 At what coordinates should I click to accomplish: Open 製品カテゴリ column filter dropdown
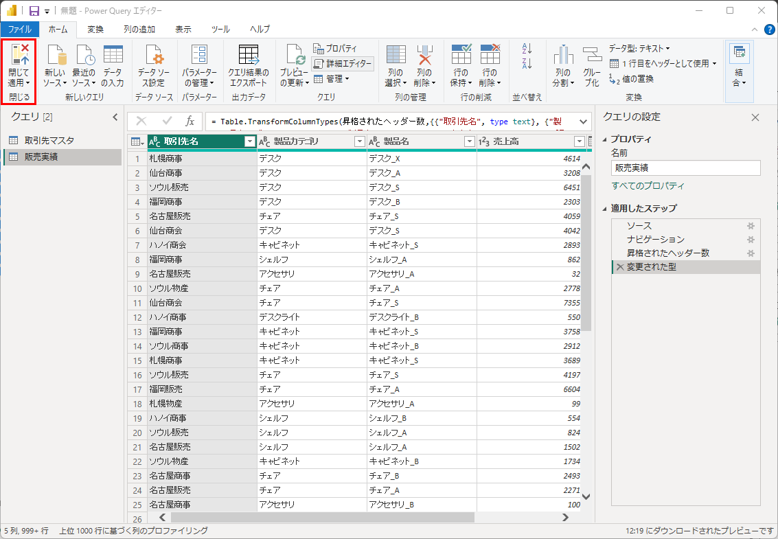[360, 142]
